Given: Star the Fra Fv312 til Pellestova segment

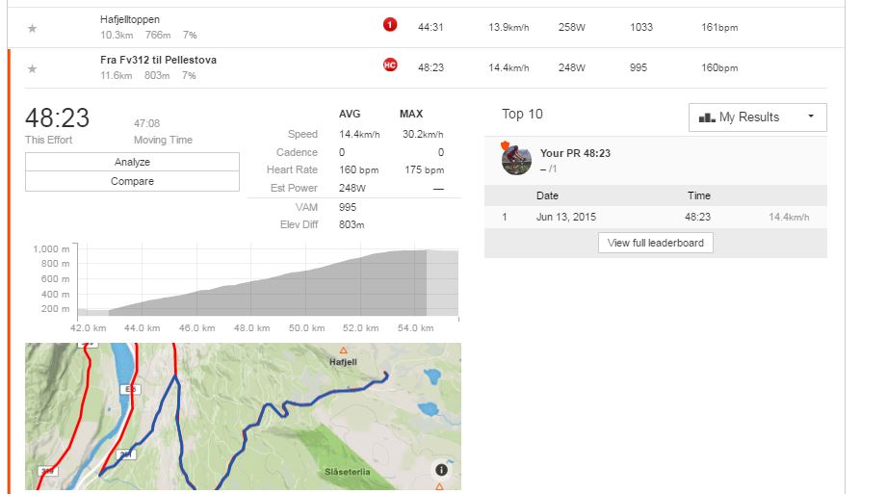Looking at the screenshot, I should click(32, 69).
